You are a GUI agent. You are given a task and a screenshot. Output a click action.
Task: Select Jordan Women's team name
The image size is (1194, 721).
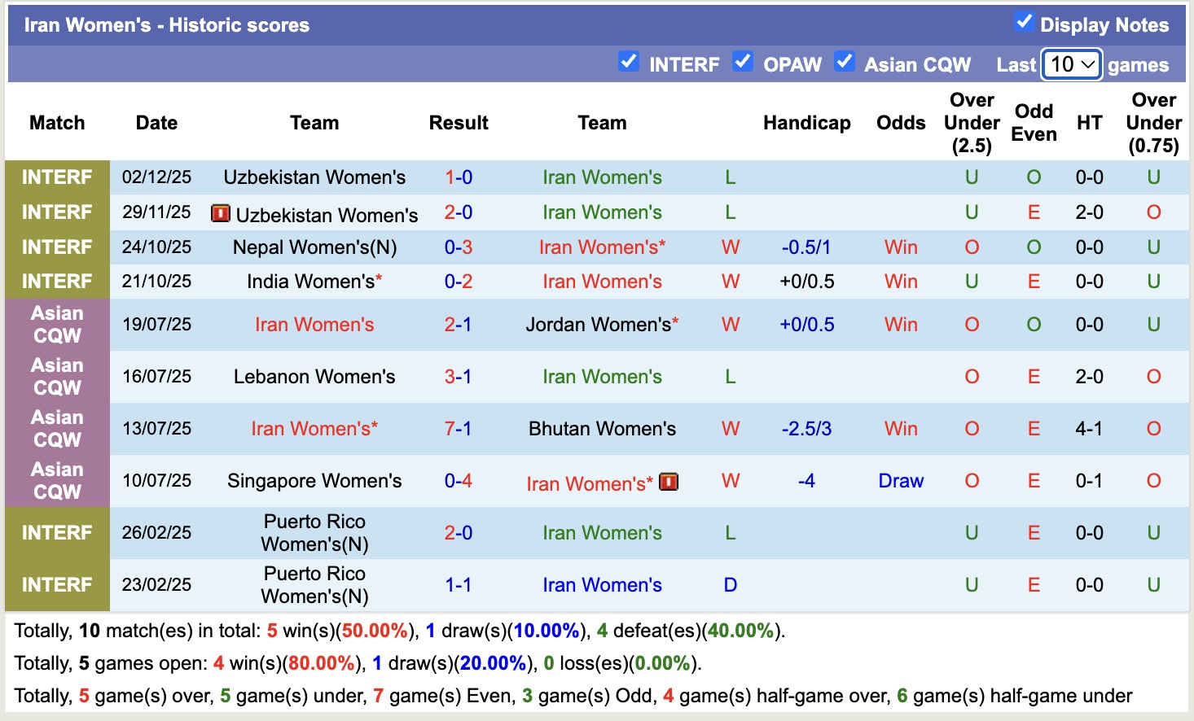pos(598,325)
